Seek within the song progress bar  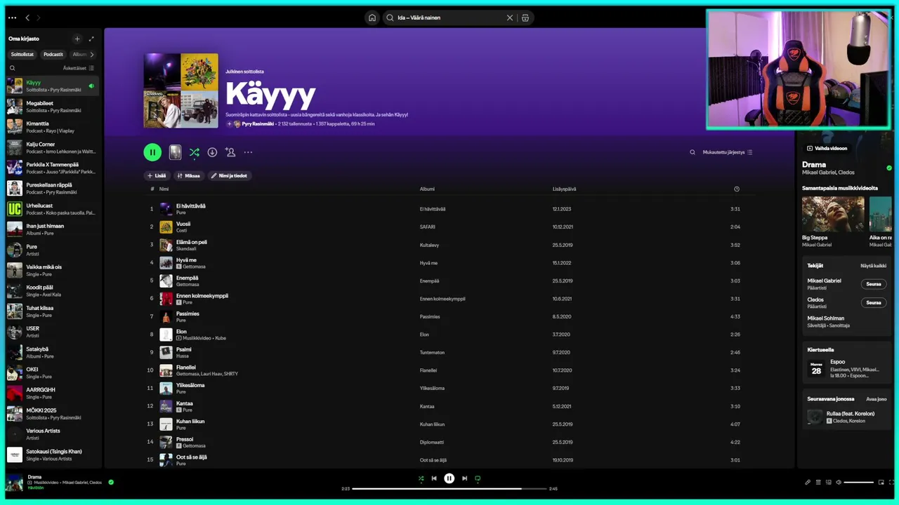click(449, 488)
